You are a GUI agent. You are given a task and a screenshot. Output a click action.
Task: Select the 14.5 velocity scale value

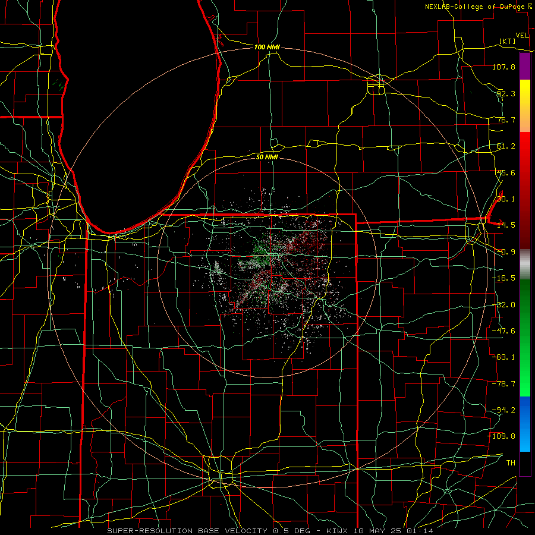point(506,225)
